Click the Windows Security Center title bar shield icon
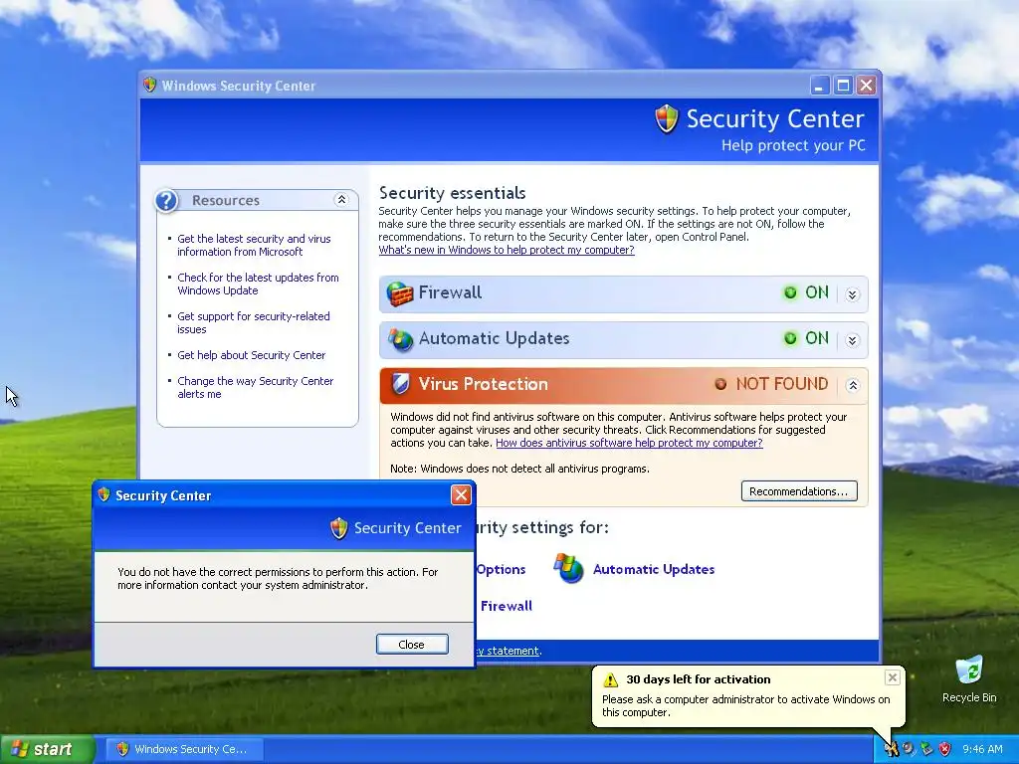1019x764 pixels. pos(150,85)
